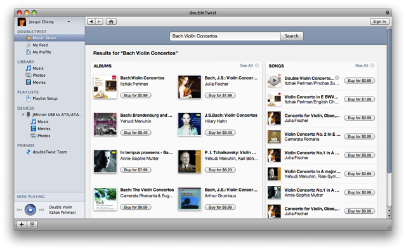Buy Hilary Hahn album for $9.49

click(220, 133)
